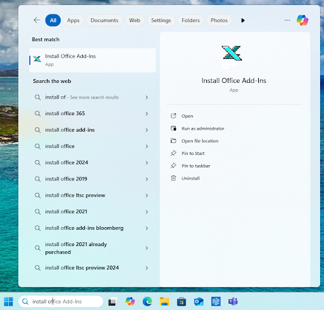Image resolution: width=324 pixels, height=310 pixels.
Task: Expand chevron for install of suggestion
Action: coord(147,97)
